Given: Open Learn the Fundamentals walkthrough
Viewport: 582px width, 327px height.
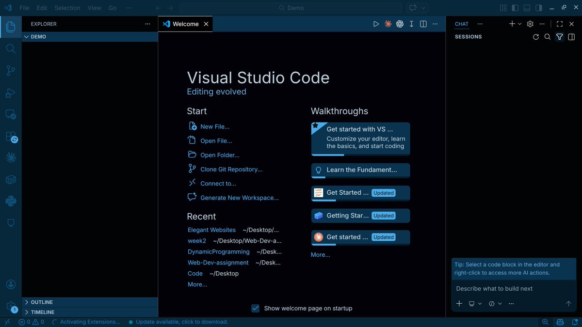Looking at the screenshot, I should [360, 170].
